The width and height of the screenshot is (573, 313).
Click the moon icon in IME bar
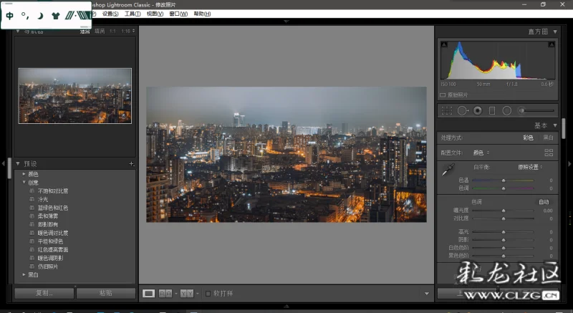coord(40,15)
